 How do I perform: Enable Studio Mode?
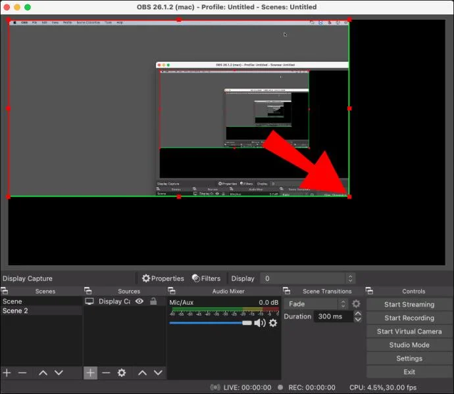tap(409, 345)
